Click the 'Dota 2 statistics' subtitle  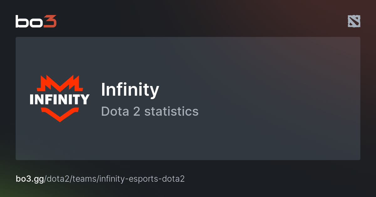pos(150,111)
